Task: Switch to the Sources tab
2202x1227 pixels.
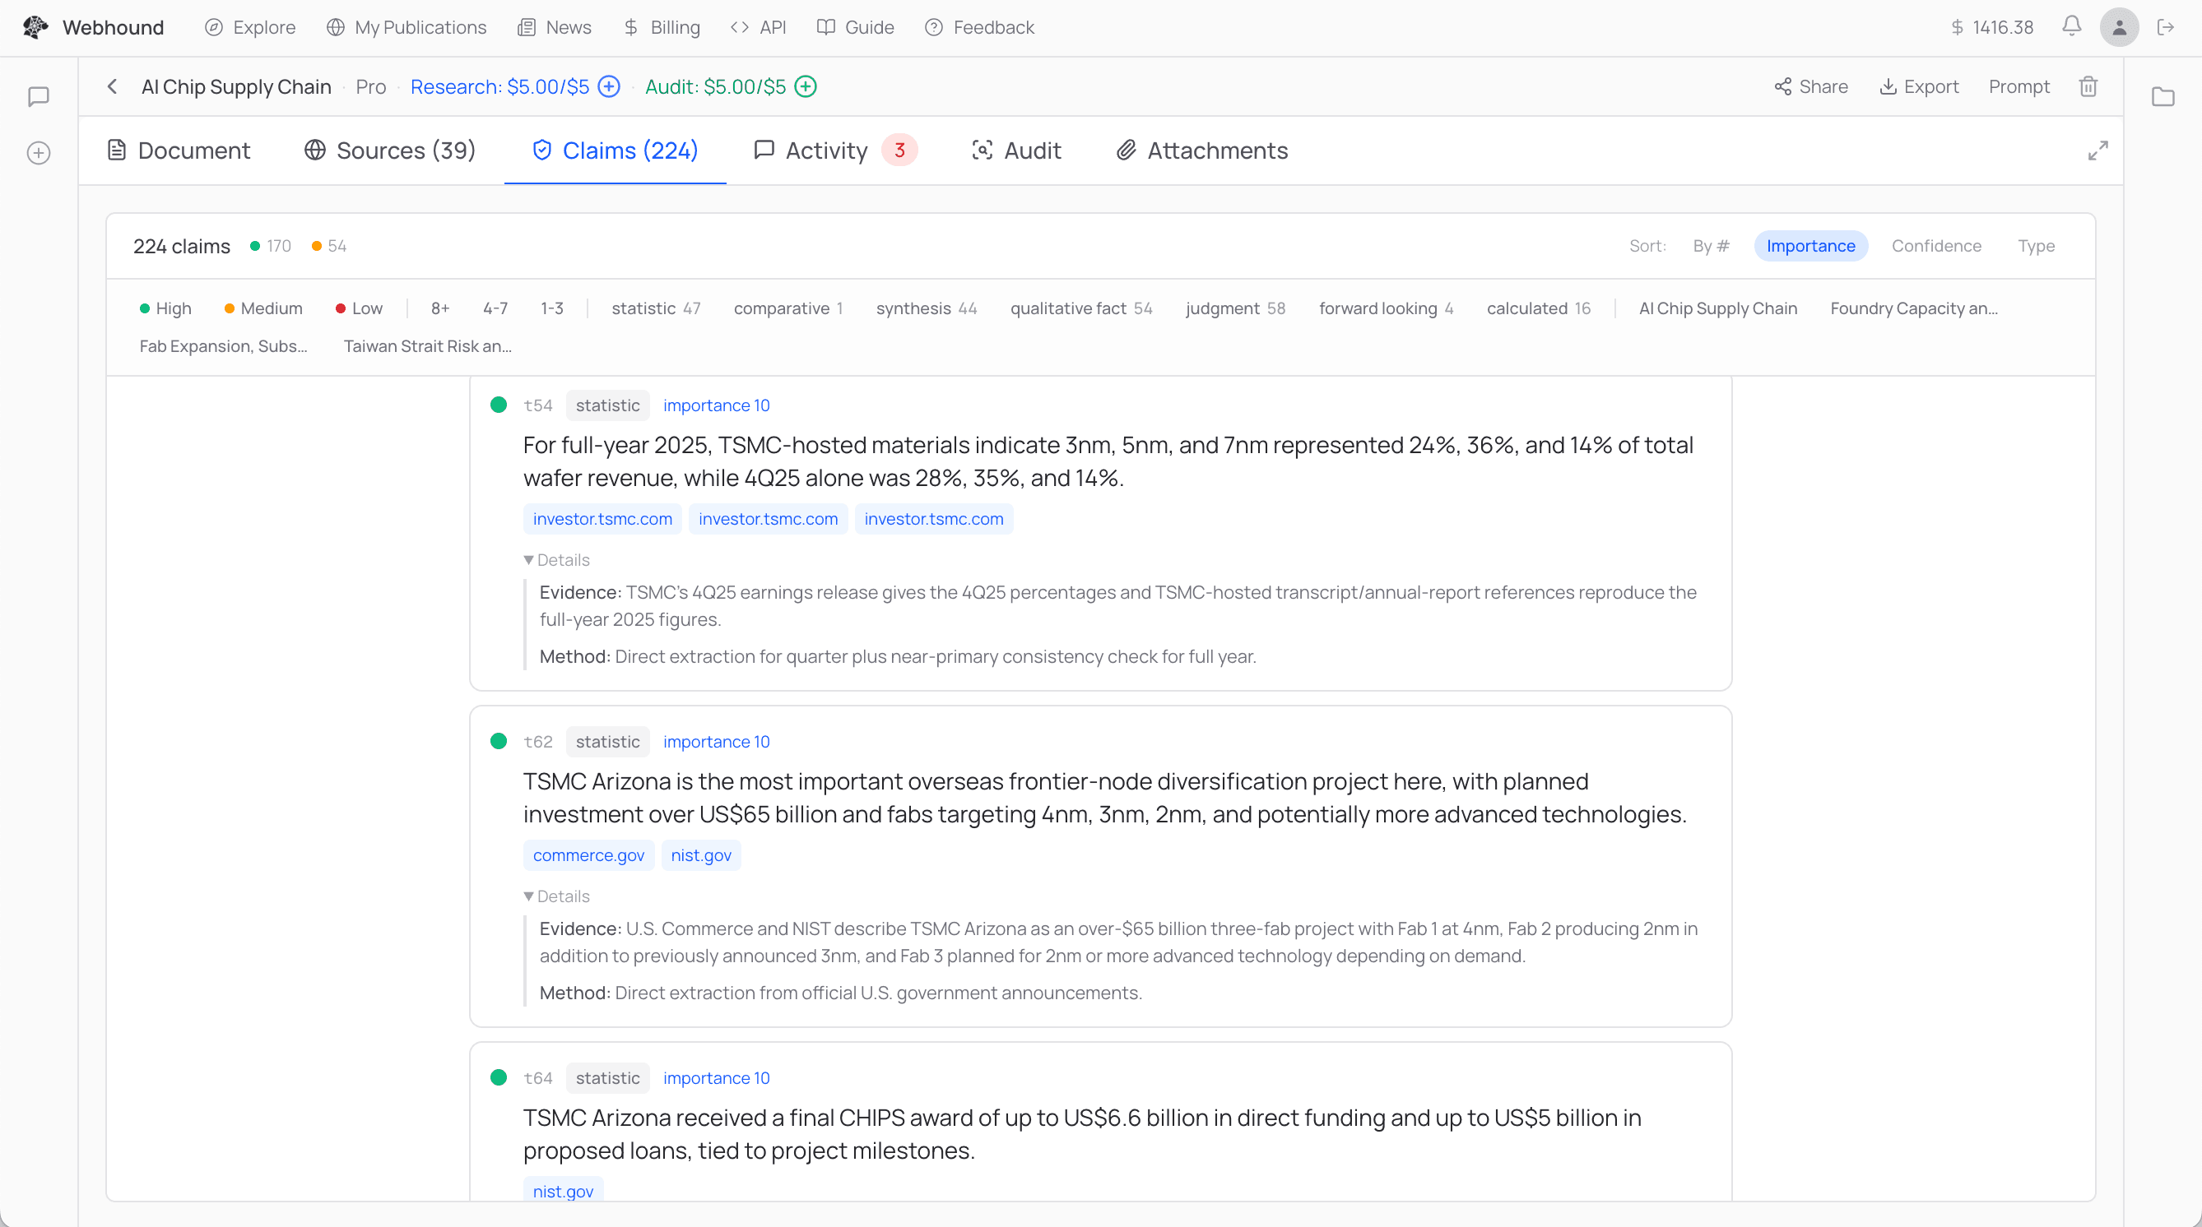Action: click(x=389, y=150)
